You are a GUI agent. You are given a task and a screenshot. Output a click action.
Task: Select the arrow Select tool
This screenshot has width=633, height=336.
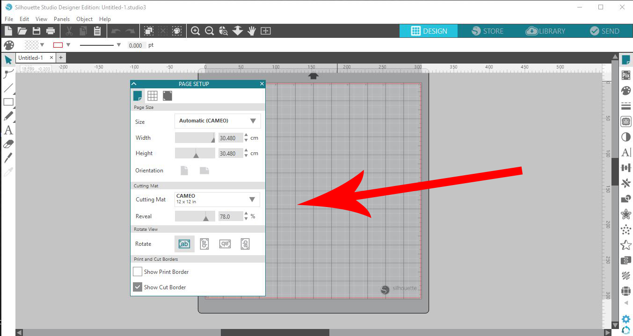tap(8, 60)
